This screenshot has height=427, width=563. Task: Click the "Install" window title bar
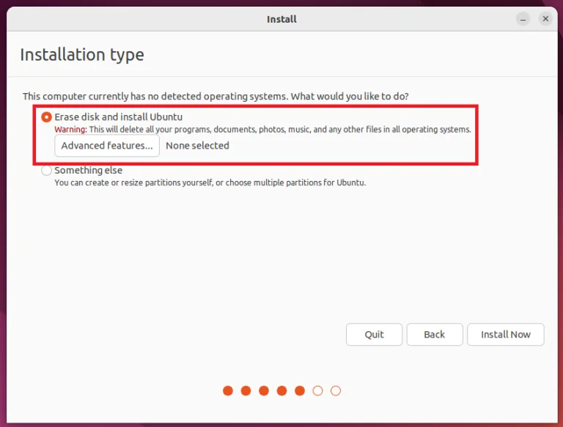(281, 19)
